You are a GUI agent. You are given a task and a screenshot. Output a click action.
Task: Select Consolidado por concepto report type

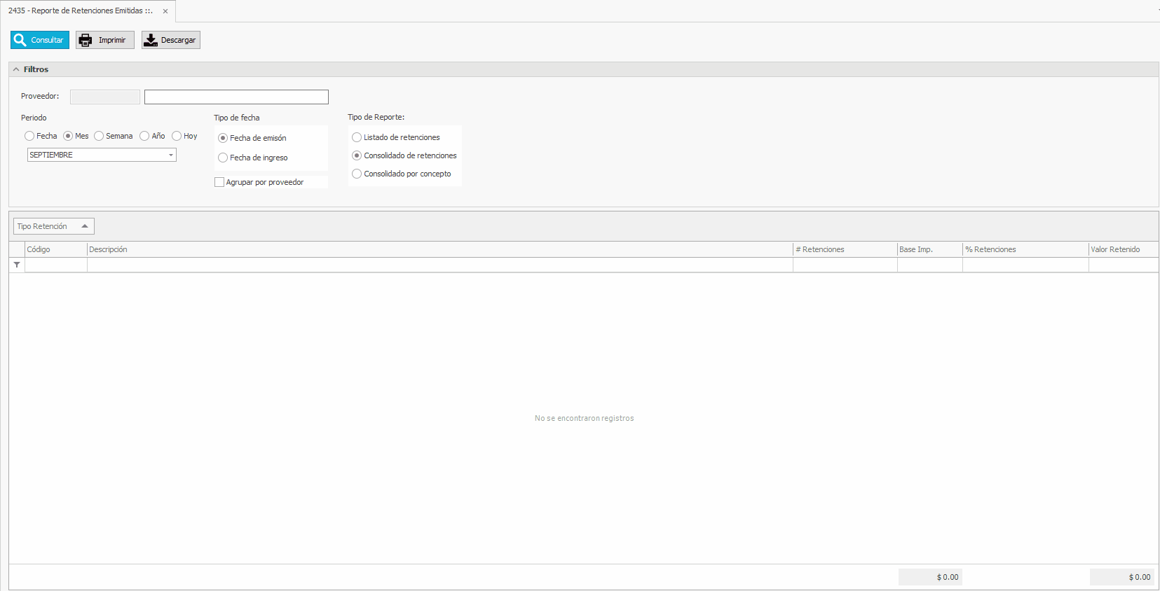[x=357, y=174]
